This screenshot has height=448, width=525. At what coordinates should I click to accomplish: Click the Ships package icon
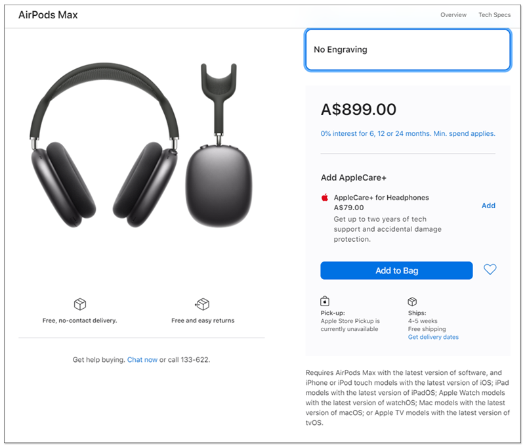(x=413, y=302)
